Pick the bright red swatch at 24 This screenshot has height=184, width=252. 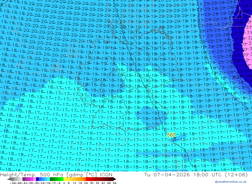point(87,179)
